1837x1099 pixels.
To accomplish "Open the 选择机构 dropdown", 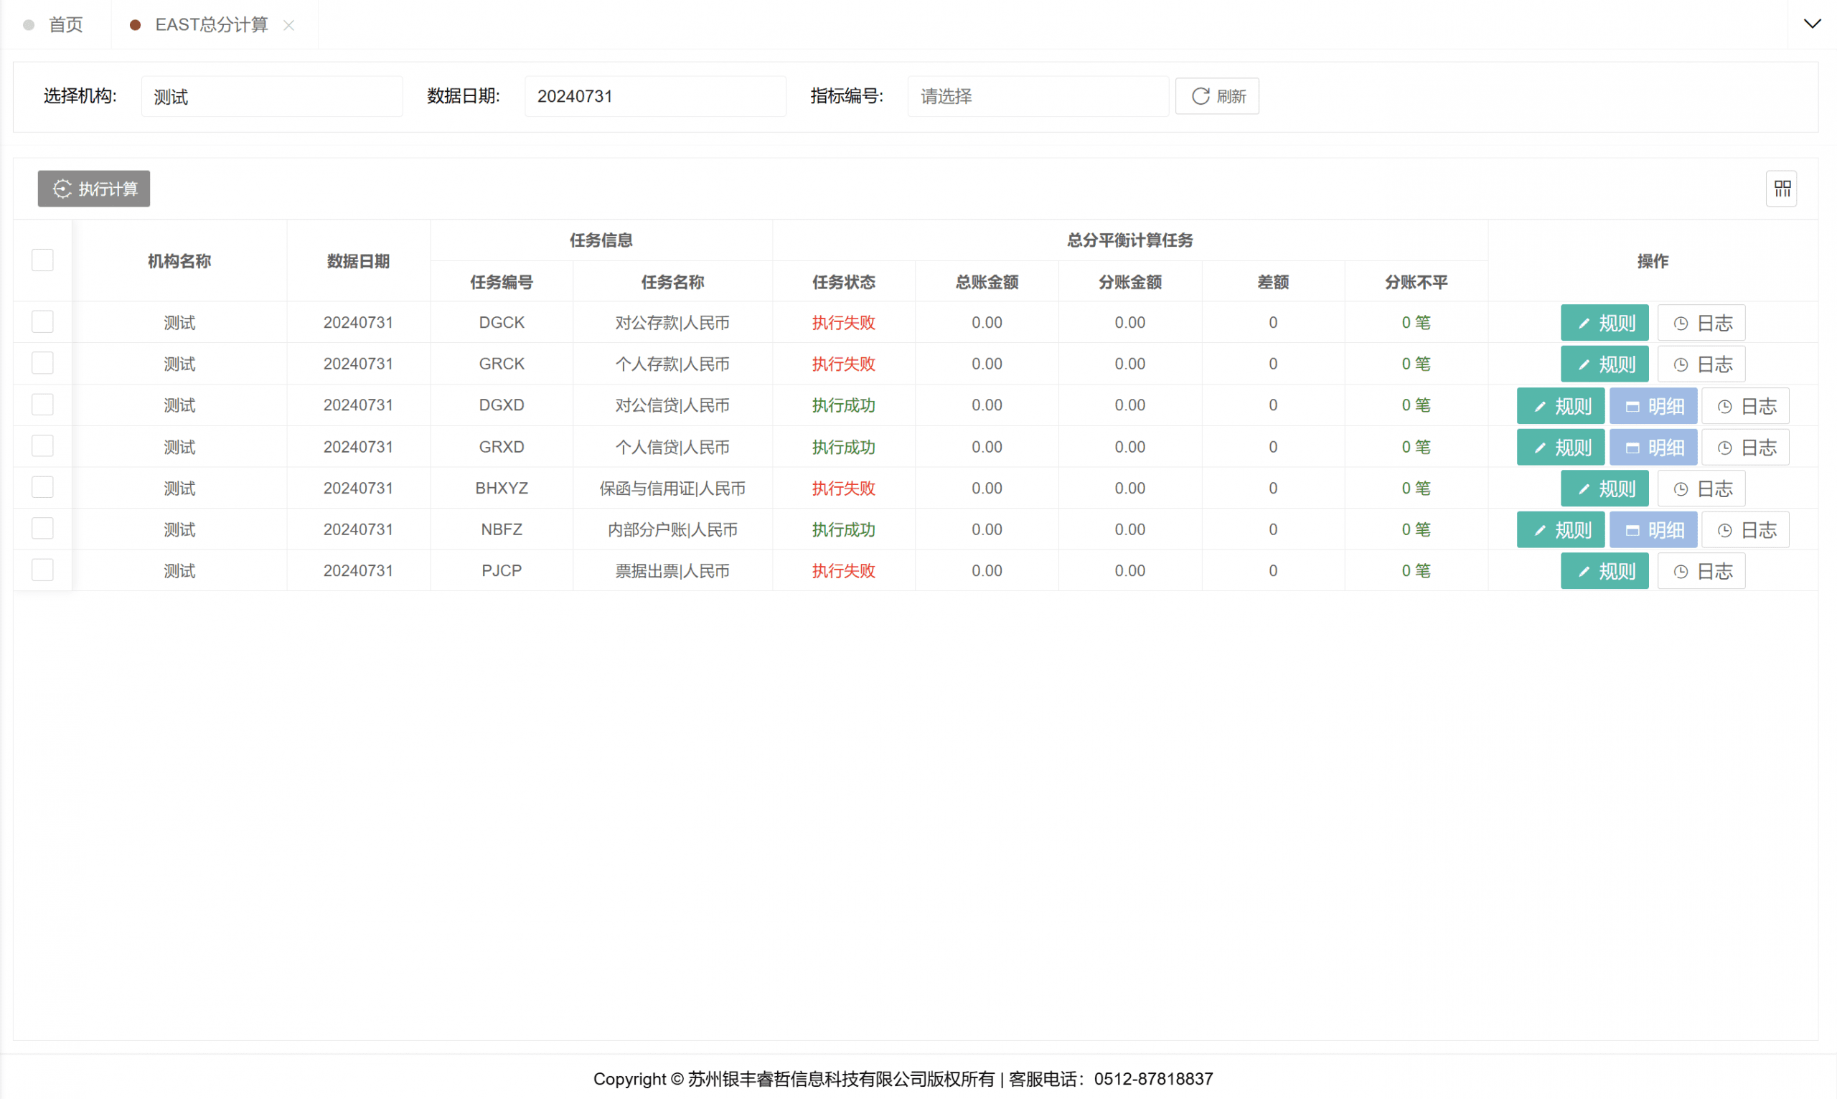I will tap(271, 96).
